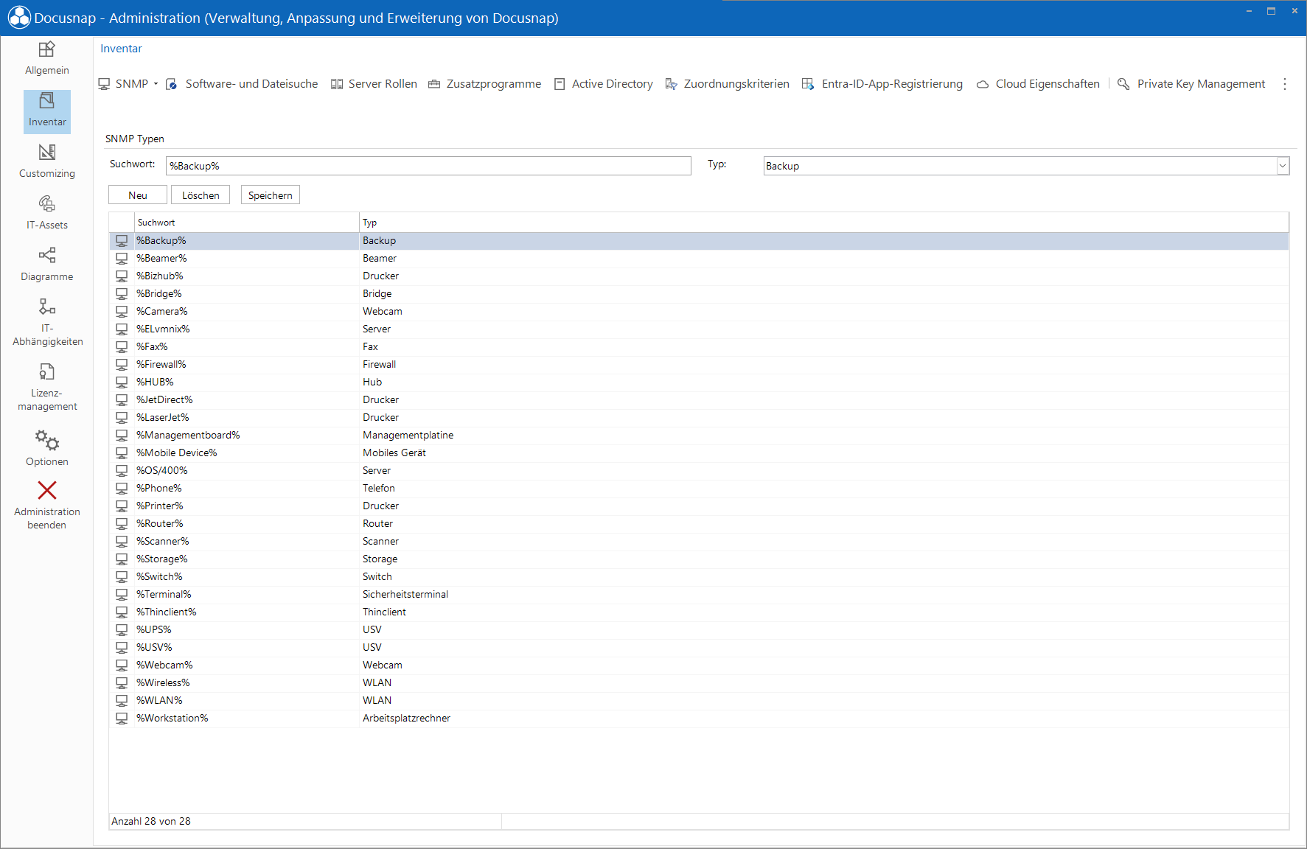Screen dimensions: 1307x849
Task: Expand the SNMP toolbar dropdown arrow
Action: tap(156, 84)
